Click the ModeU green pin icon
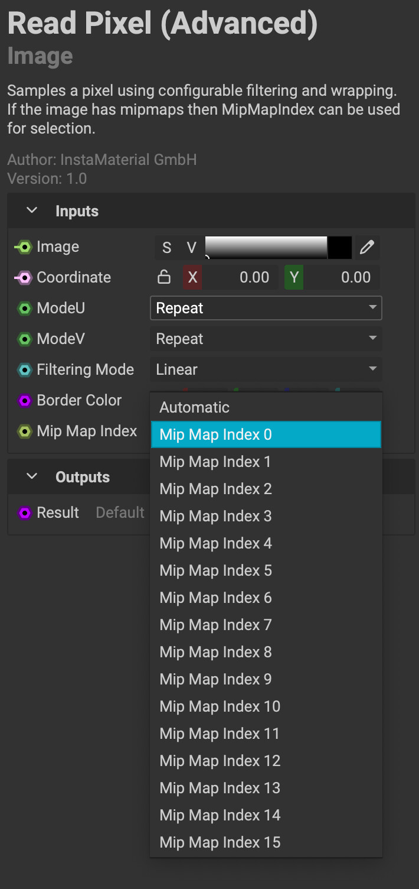Image resolution: width=419 pixels, height=889 pixels. (x=24, y=309)
